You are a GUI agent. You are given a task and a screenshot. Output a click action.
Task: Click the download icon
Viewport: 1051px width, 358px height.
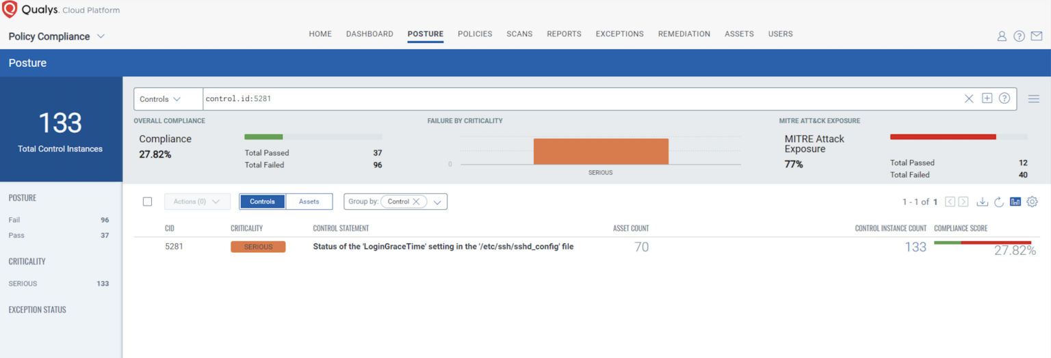pos(983,202)
